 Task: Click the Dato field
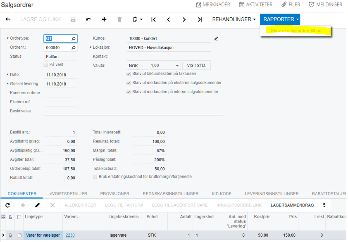click(x=60, y=75)
